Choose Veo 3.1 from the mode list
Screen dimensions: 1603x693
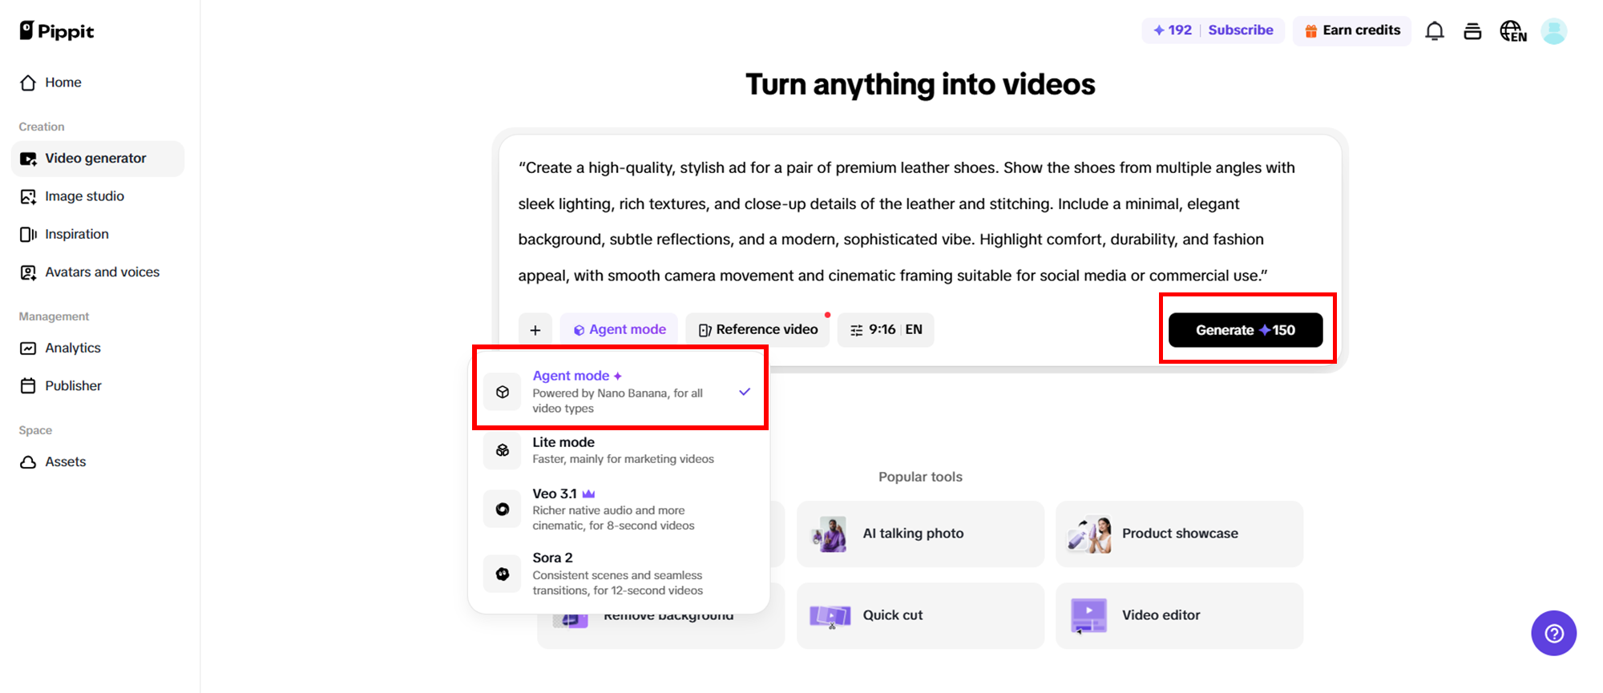620,509
